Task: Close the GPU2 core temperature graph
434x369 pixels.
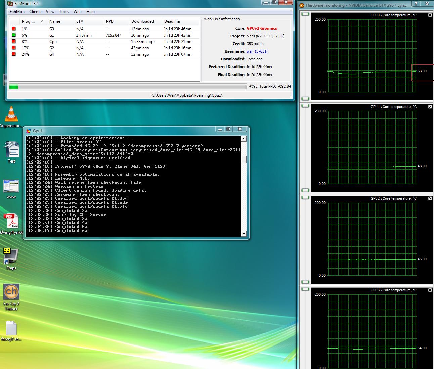Action: [430, 198]
